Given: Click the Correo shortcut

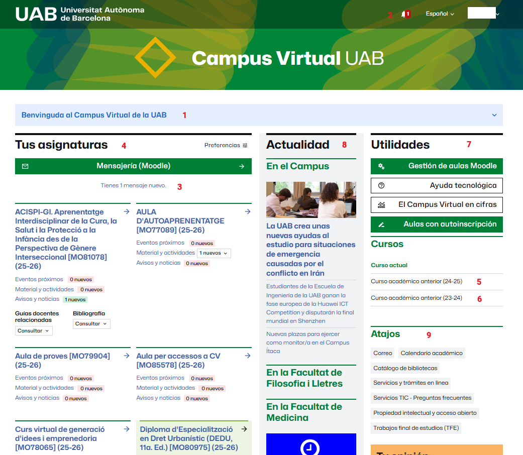Looking at the screenshot, I should click(382, 353).
